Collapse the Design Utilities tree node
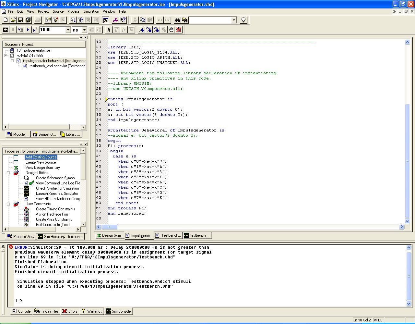The image size is (415, 324). click(8, 173)
